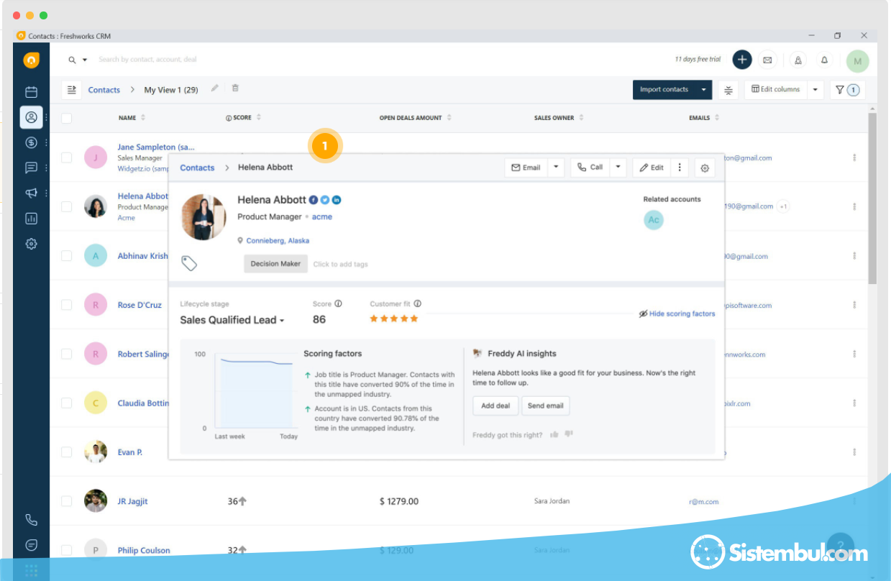Toggle the views list panel icon
This screenshot has width=891, height=581.
click(71, 90)
